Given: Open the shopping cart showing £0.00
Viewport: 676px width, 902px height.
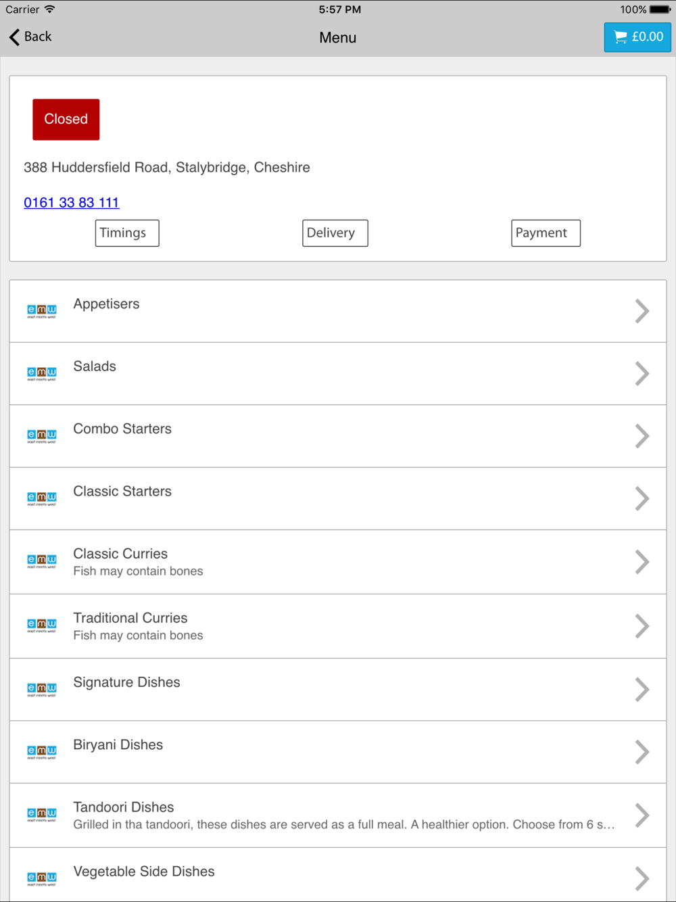Looking at the screenshot, I should click(637, 37).
